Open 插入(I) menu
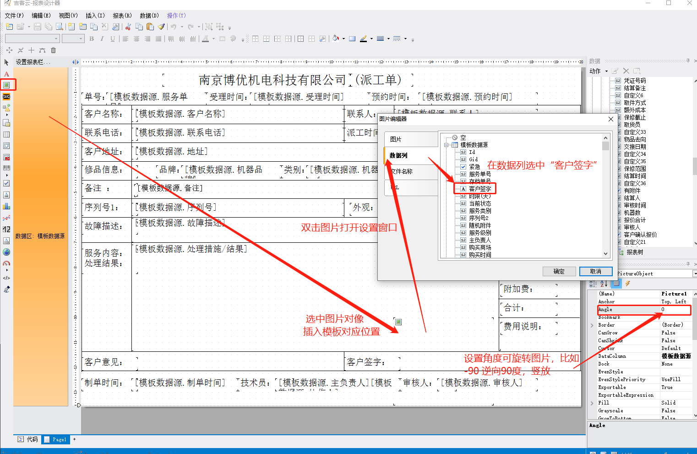 (95, 16)
